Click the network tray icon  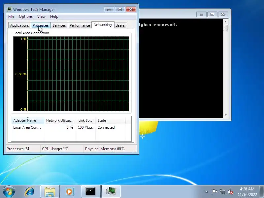222,192
